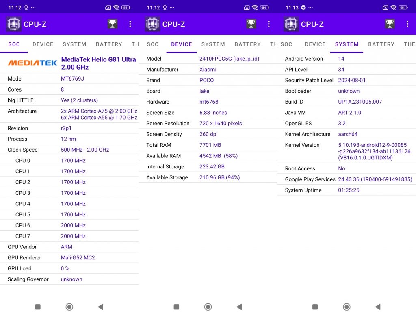Image resolution: width=416 pixels, height=316 pixels.
Task: Select the '210.96 GB (94%)' available storage
Action: click(x=219, y=177)
